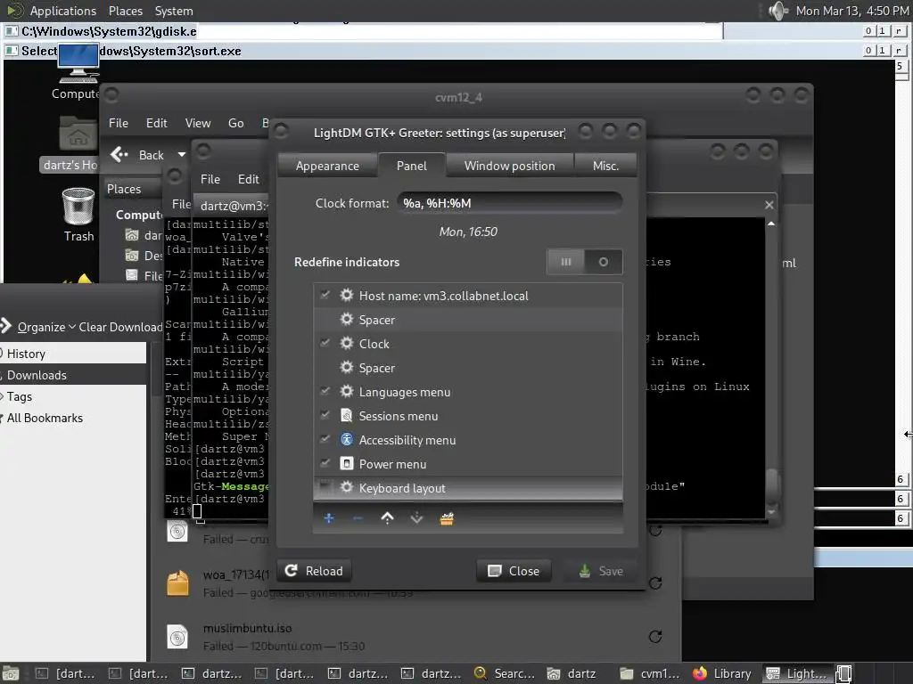
Task: Click the date and time in top panel
Action: click(851, 11)
